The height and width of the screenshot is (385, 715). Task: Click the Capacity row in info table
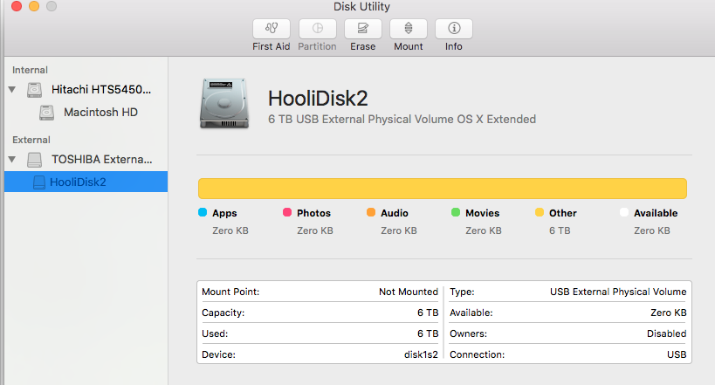[320, 313]
